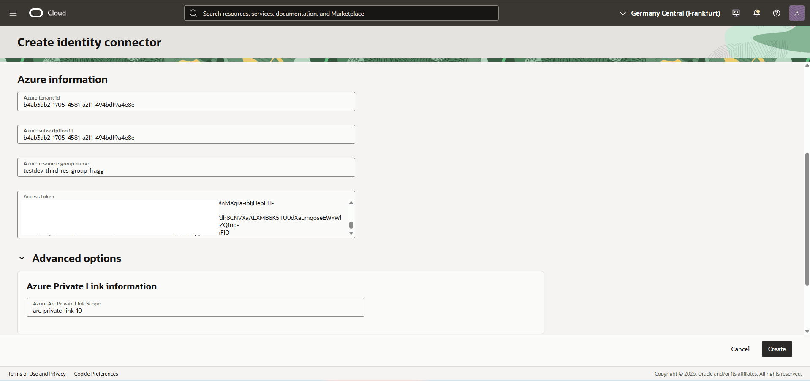Viewport: 810px width, 381px height.
Task: Click the Azure Arc Private Link Scope field
Action: click(196, 307)
